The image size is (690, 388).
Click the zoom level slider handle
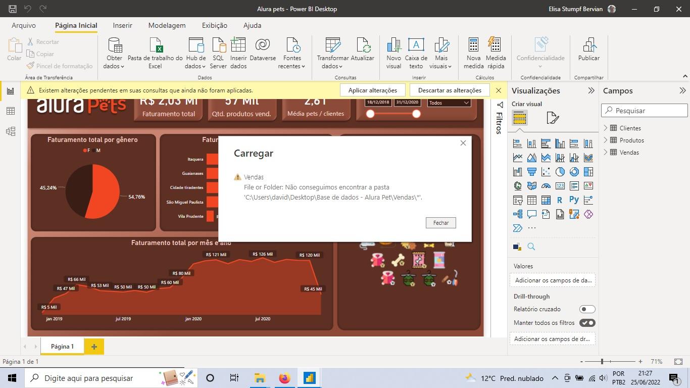pyautogui.click(x=602, y=361)
